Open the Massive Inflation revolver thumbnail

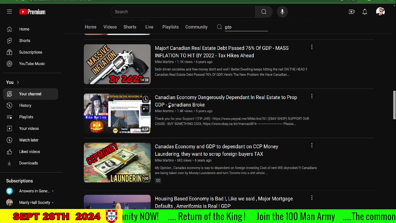(x=117, y=64)
